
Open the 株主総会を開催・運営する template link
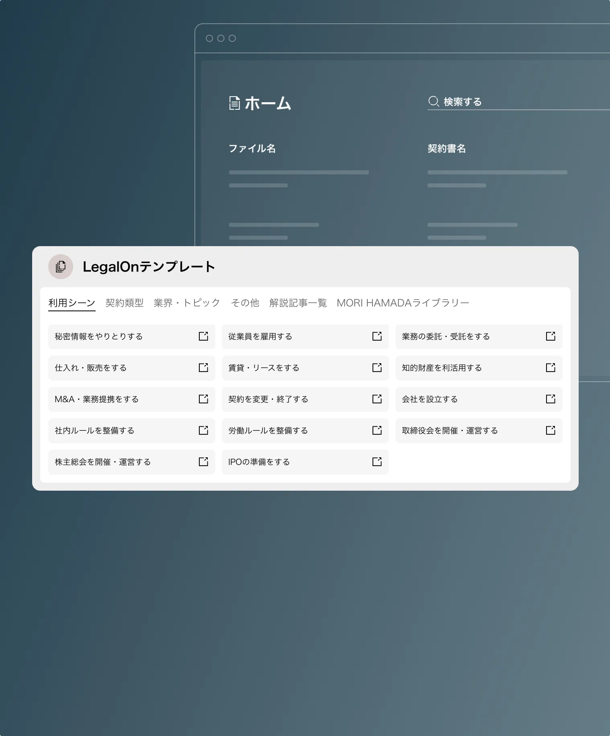click(x=132, y=462)
